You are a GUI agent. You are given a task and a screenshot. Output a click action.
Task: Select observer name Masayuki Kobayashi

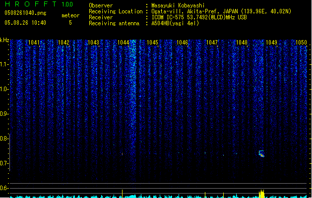(178, 5)
